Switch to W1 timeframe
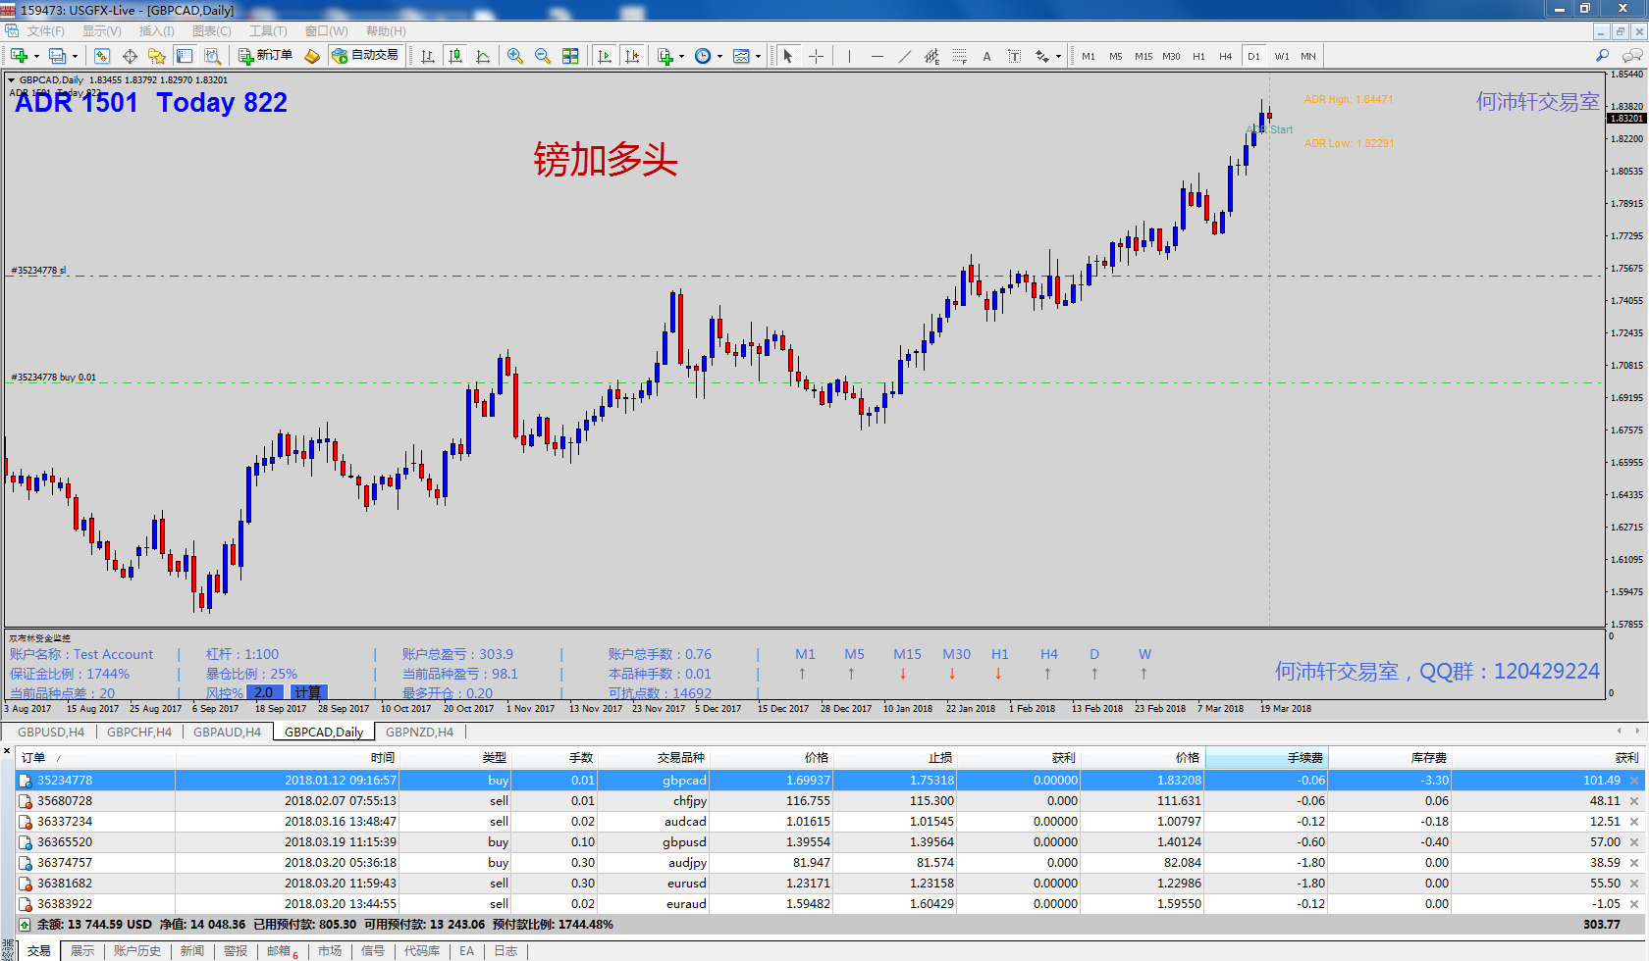The image size is (1649, 961). point(1282,56)
